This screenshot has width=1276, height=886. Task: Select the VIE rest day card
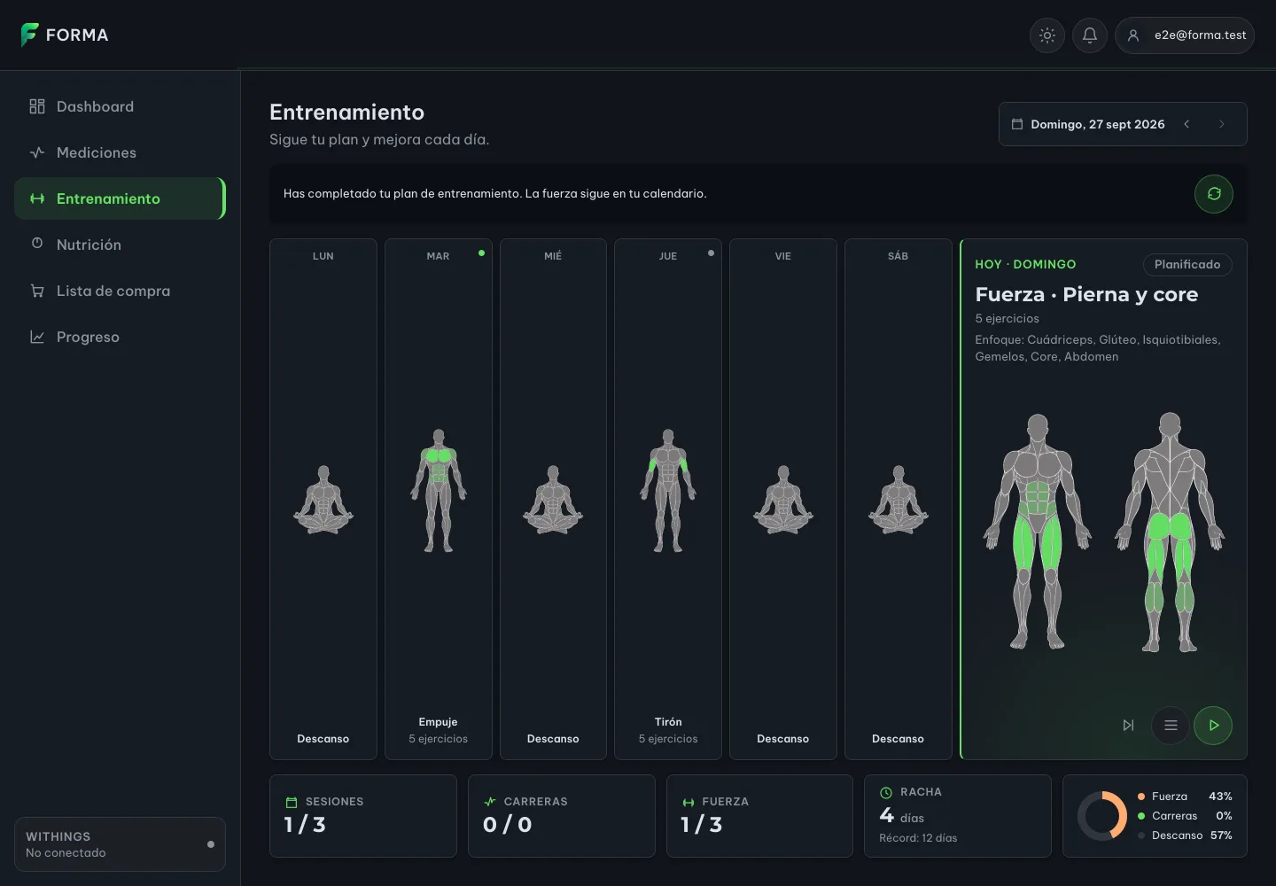pyautogui.click(x=783, y=499)
